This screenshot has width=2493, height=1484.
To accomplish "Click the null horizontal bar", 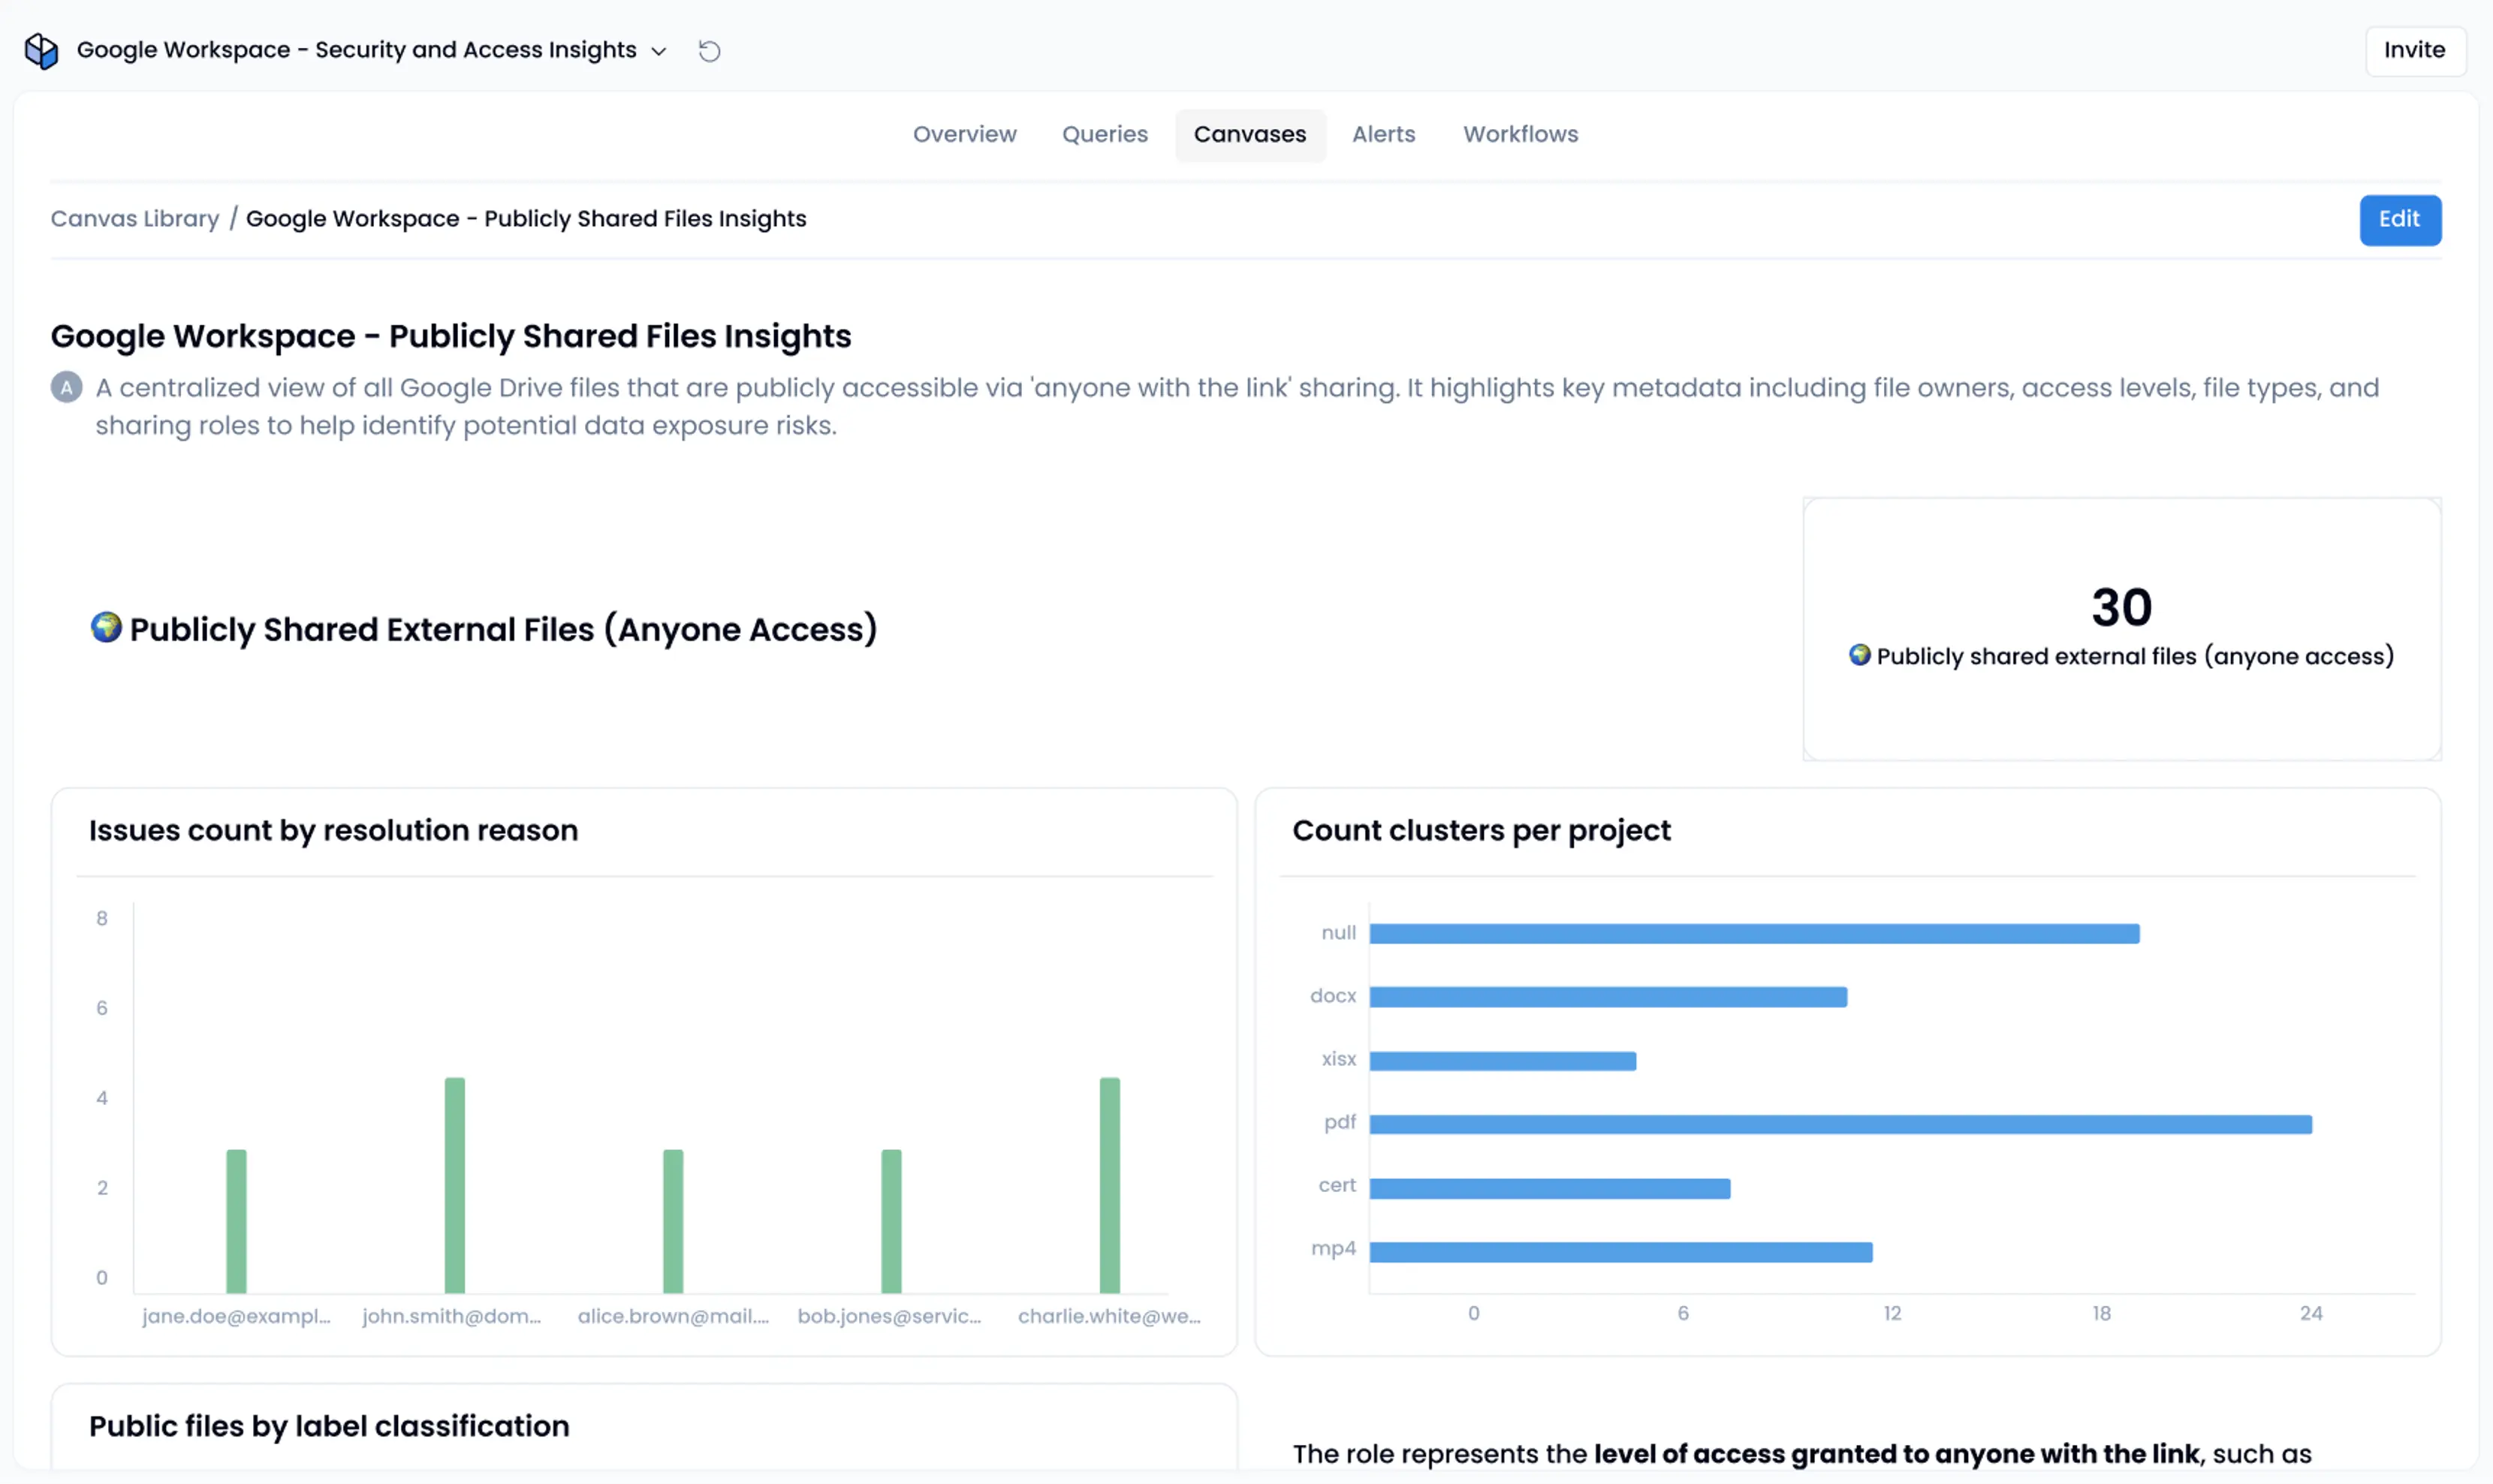I will click(x=1753, y=933).
